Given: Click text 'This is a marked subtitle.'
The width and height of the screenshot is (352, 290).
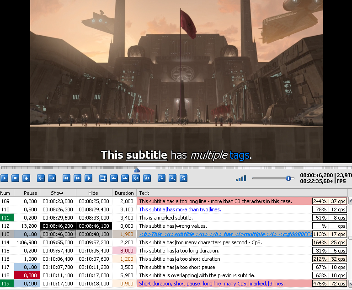Looking at the screenshot, I should point(166,218).
